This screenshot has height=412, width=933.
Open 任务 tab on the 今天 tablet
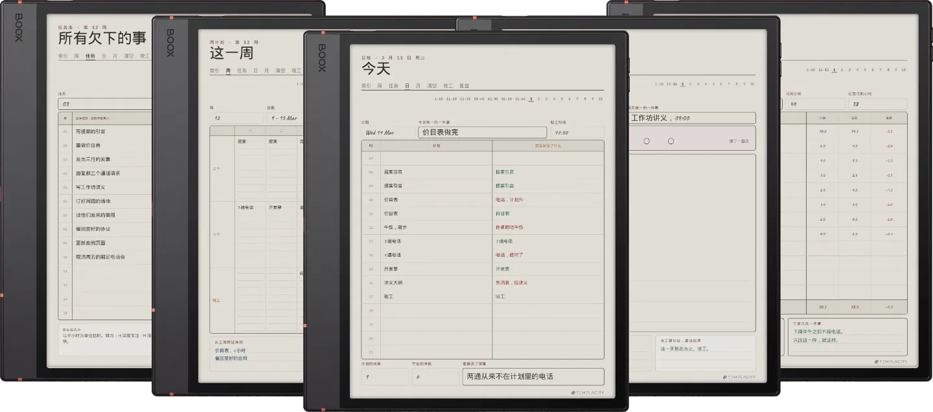pos(393,85)
